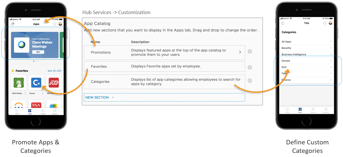
Task: Open the Business Intelligence category
Action: 306,54
